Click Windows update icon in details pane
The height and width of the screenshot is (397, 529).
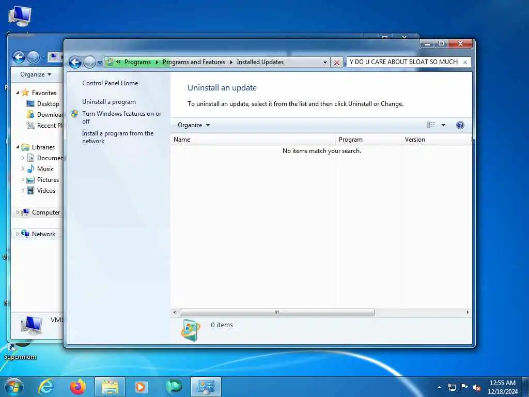(191, 330)
